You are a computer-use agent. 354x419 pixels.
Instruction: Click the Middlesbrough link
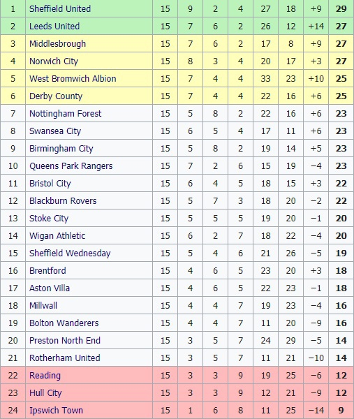pyautogui.click(x=57, y=43)
